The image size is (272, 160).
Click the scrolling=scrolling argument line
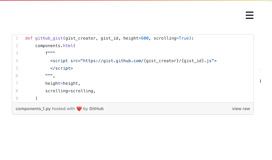pos(70,91)
